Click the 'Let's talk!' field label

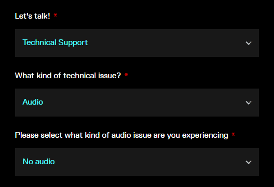[33, 16]
